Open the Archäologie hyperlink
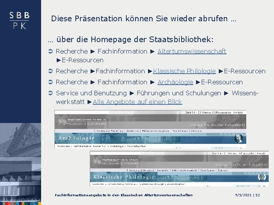The height and width of the screenshot is (205, 274). click(x=175, y=82)
